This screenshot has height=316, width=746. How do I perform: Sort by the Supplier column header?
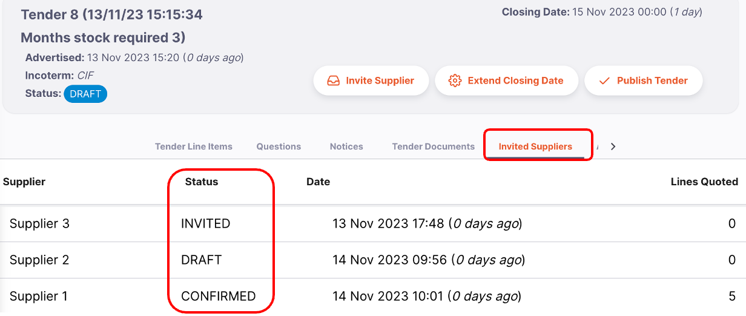click(x=24, y=182)
